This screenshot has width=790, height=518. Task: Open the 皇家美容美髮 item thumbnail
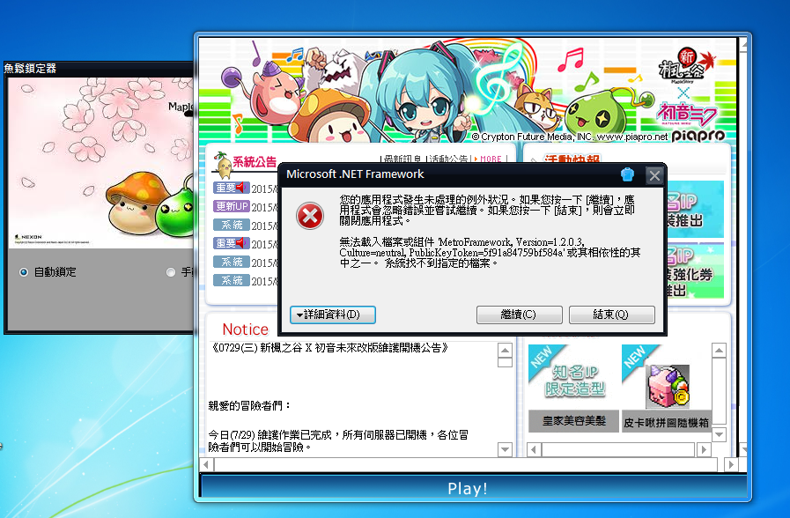[x=574, y=378]
